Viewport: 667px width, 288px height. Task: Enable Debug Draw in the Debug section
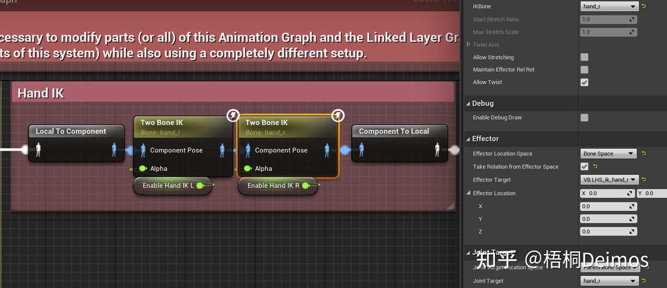584,117
